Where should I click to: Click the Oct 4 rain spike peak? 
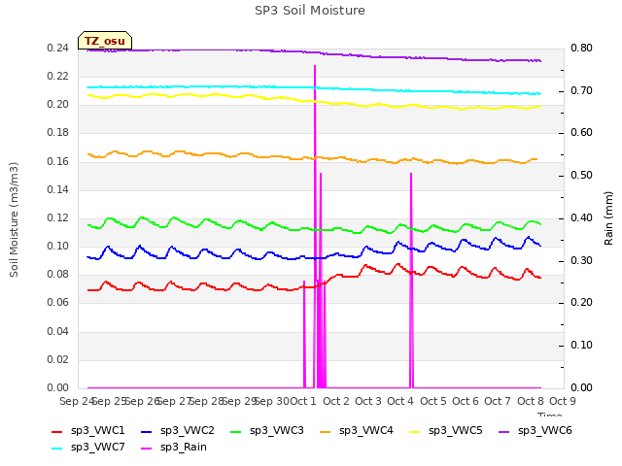pos(411,174)
